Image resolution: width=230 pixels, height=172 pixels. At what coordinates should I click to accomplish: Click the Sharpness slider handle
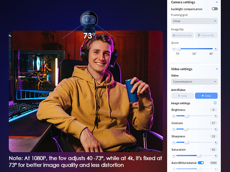[x=187, y=143]
